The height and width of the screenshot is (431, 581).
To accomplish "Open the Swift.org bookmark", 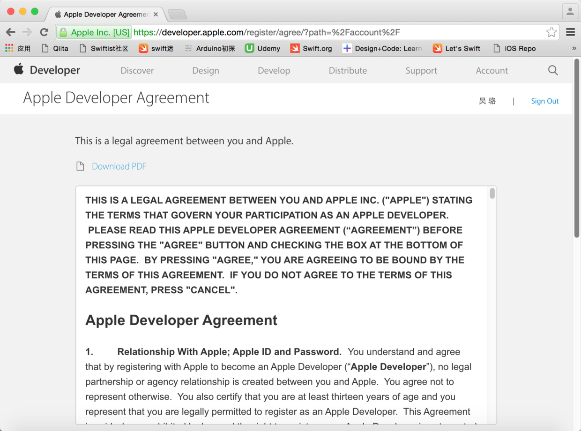I will [x=311, y=48].
